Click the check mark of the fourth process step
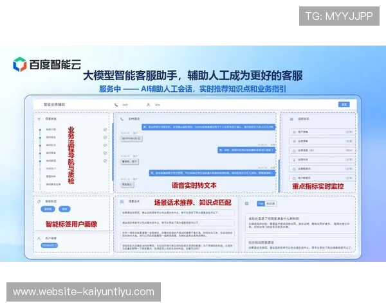The image size is (386, 308). coord(105,153)
